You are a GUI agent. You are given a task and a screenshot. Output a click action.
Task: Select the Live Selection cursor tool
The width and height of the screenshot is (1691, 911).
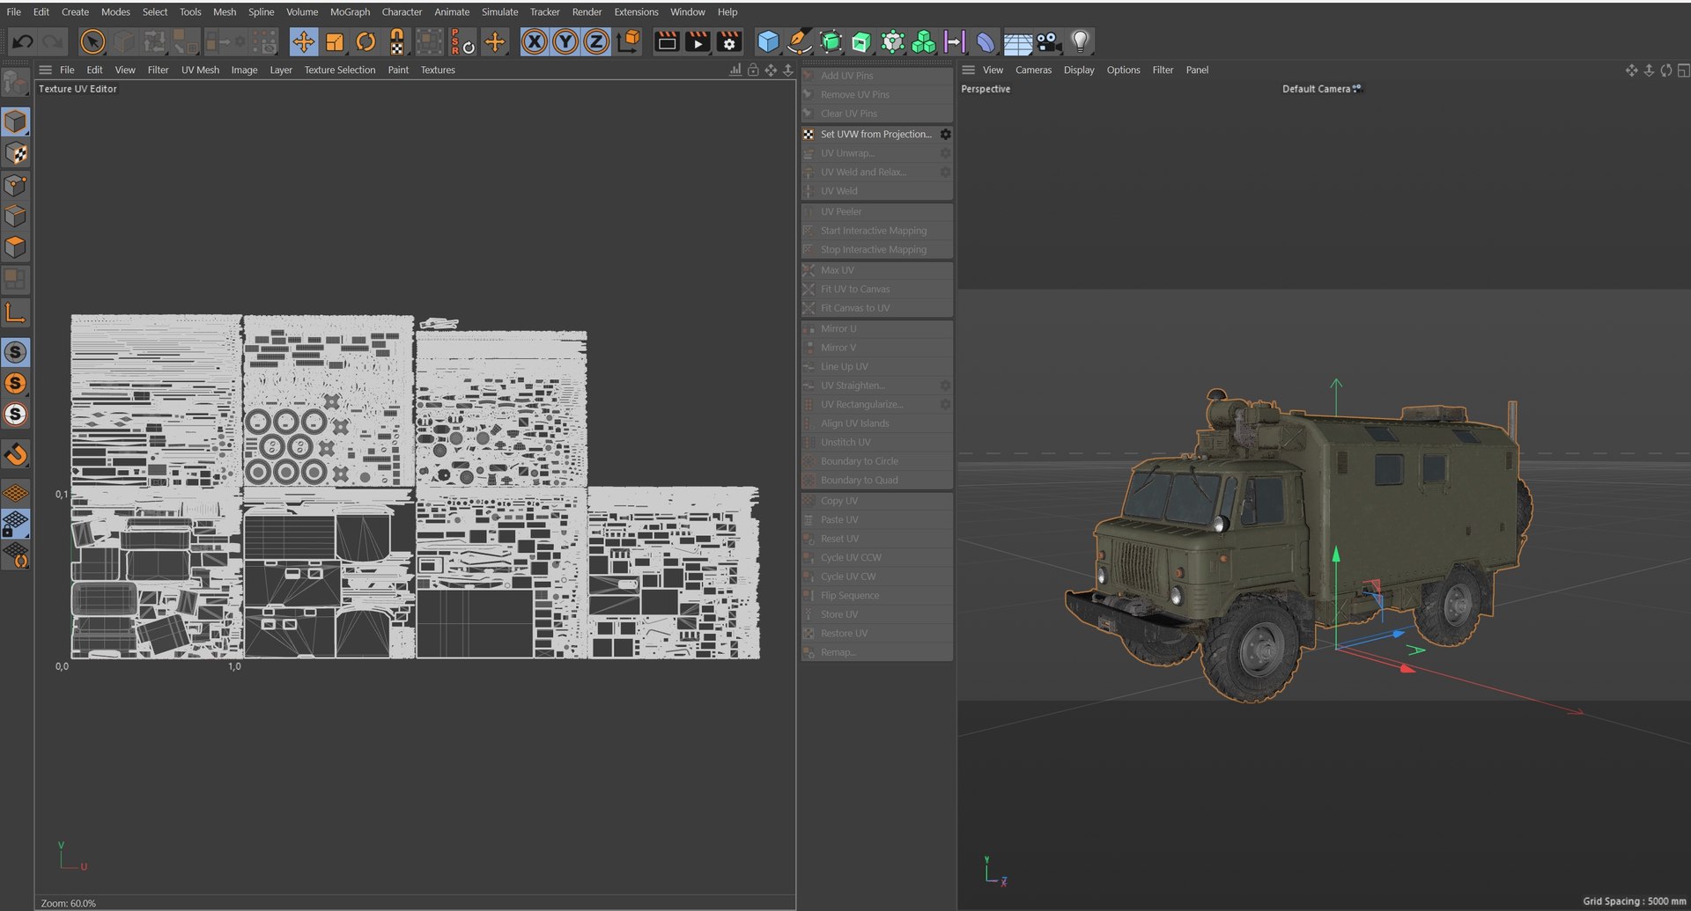pos(92,41)
